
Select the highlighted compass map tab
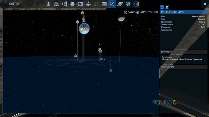click(112, 4)
